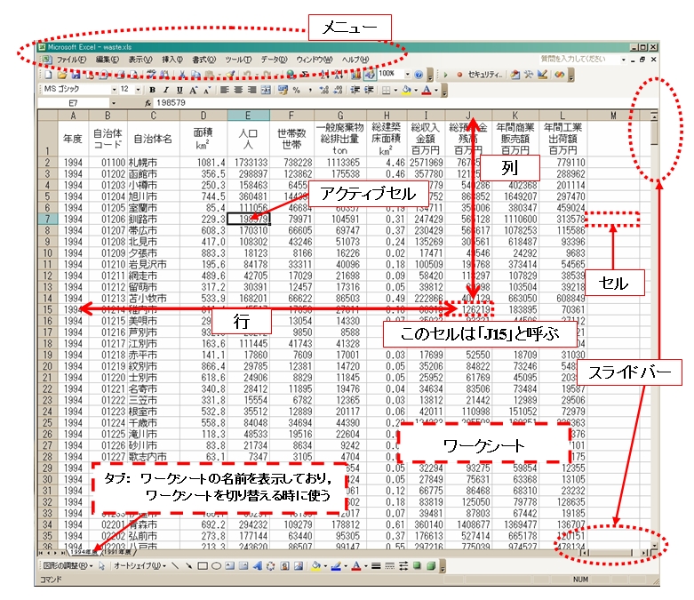Click the 質問を入力してください help input box
694x600 pixels.
pyautogui.click(x=578, y=59)
